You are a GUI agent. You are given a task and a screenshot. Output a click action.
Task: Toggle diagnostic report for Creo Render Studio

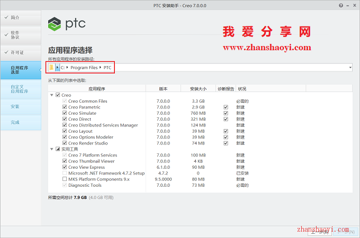pyautogui.click(x=226, y=143)
